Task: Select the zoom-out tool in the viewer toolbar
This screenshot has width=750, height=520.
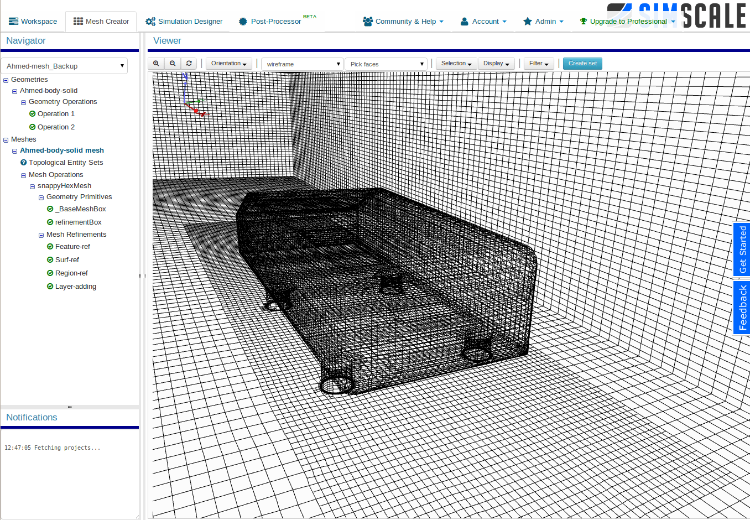Action: point(172,63)
